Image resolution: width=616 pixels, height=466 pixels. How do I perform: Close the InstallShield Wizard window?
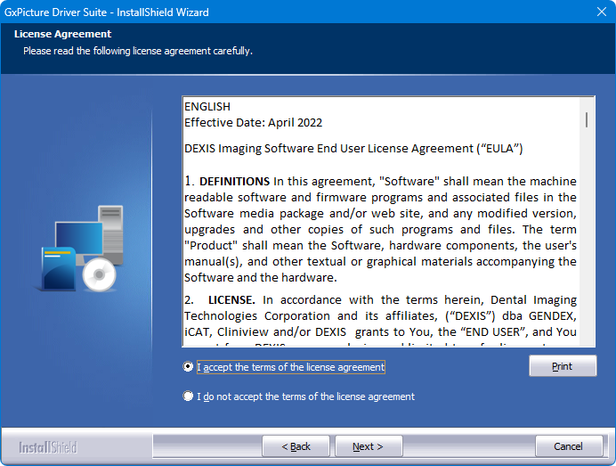coord(600,12)
